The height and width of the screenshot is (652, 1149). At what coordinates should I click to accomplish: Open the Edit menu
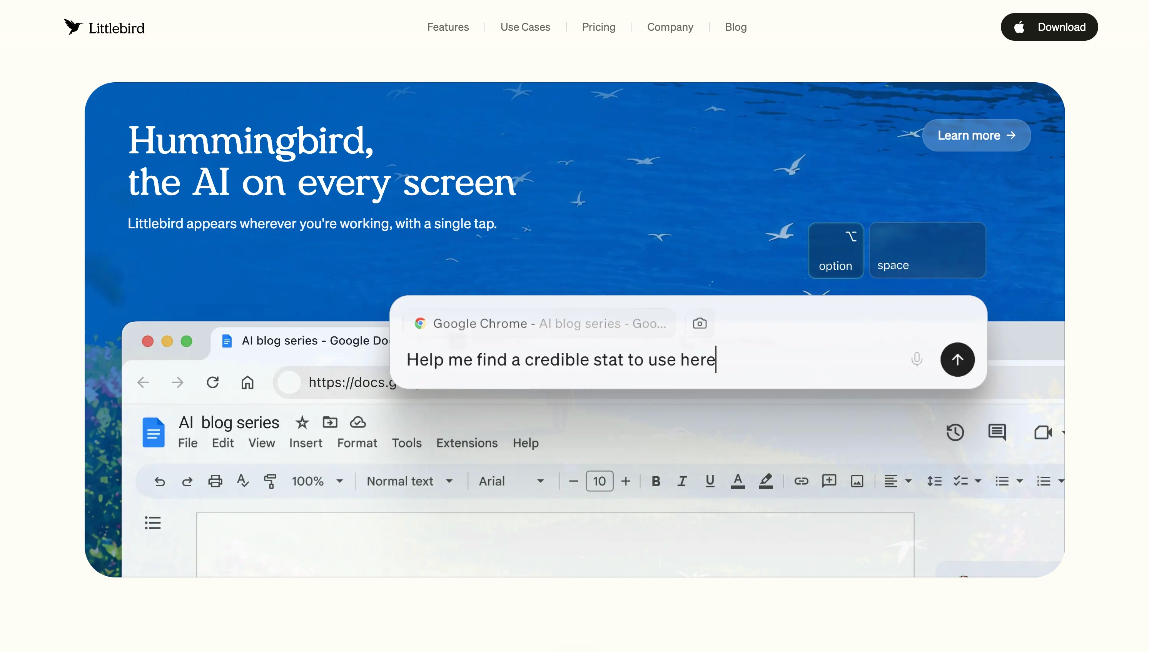223,443
